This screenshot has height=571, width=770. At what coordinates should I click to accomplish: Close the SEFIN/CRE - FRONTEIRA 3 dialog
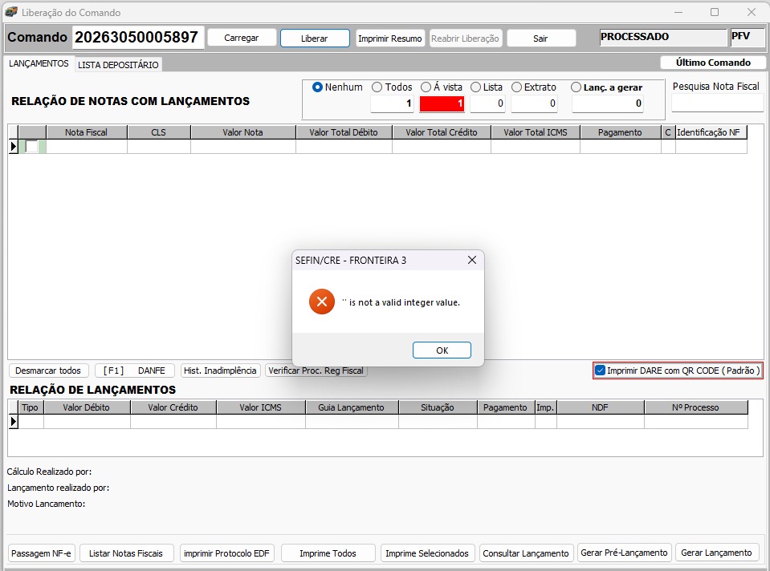click(x=472, y=261)
